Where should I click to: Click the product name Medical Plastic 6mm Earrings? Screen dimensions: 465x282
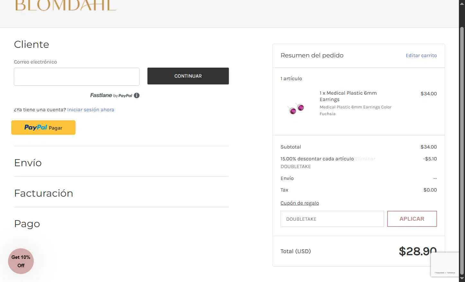(348, 96)
